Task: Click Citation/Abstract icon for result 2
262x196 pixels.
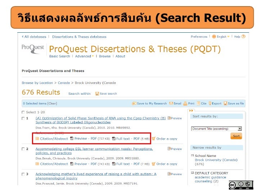Action: (37, 164)
